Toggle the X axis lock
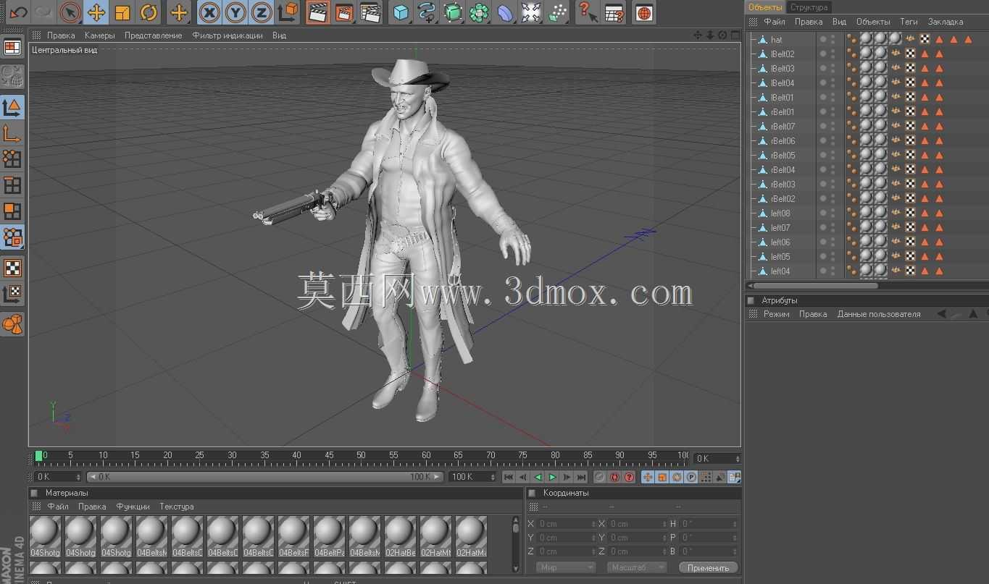The image size is (989, 584). (209, 12)
